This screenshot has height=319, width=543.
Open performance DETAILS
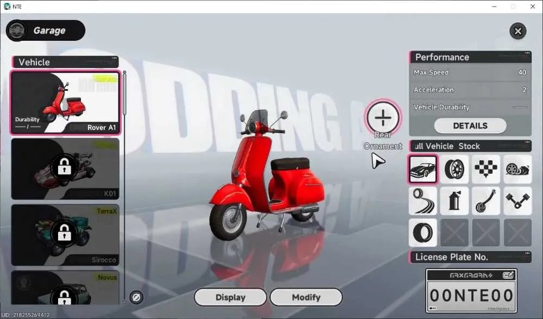470,126
